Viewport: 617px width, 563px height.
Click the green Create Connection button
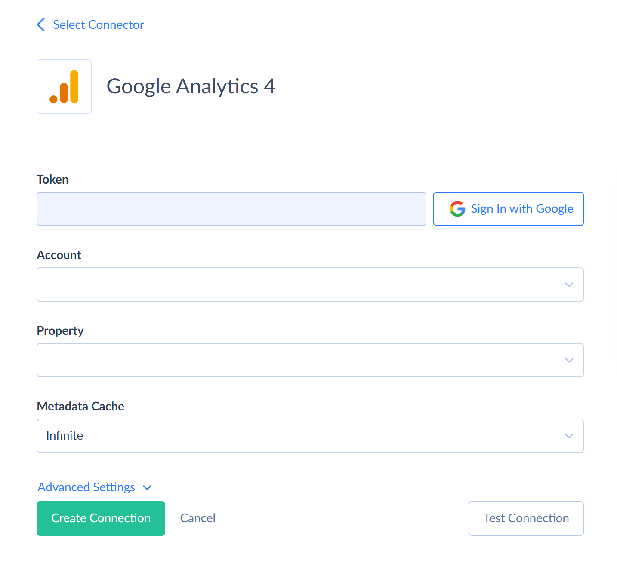[x=101, y=518]
